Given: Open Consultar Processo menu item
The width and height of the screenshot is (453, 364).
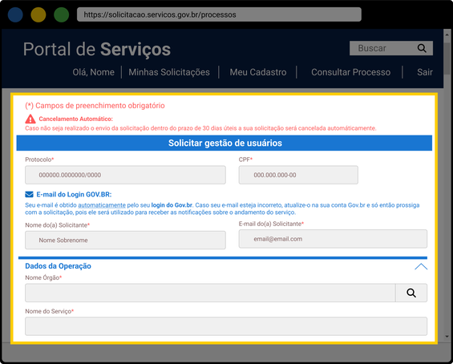Looking at the screenshot, I should pos(350,72).
